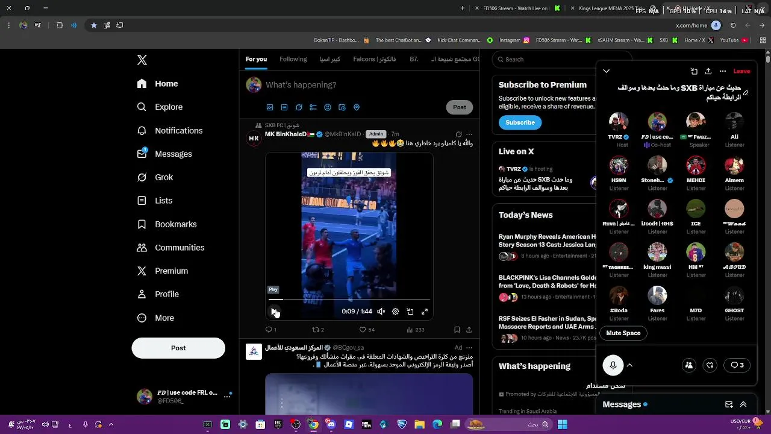771x434 pixels.
Task: Open the Falcons timeline tab
Action: click(x=375, y=59)
